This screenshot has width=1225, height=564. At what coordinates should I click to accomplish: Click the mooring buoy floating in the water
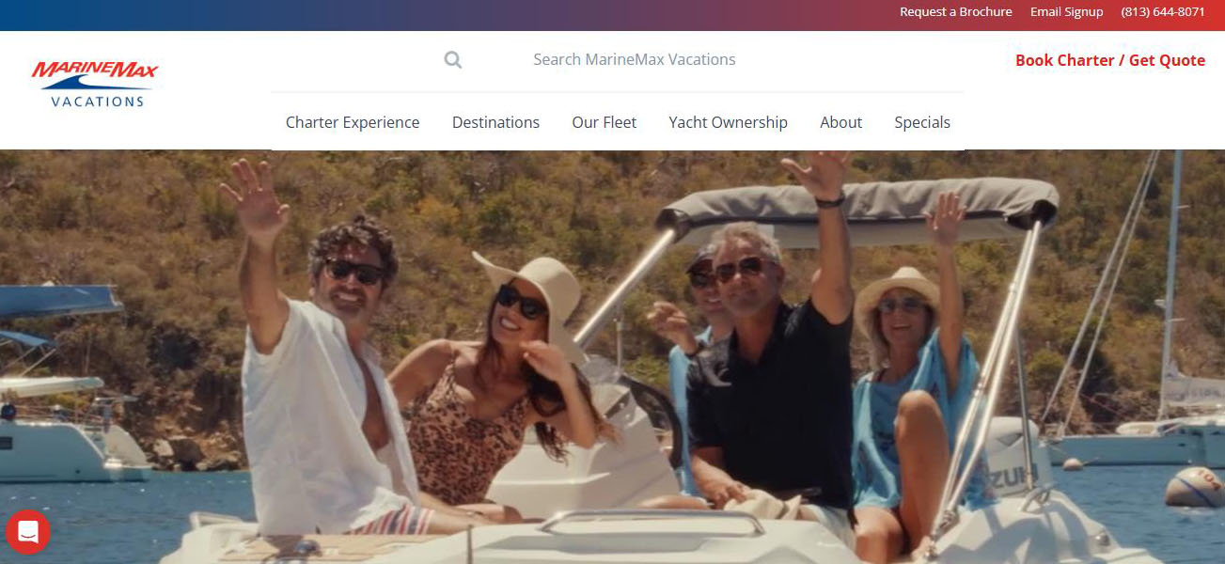(x=1195, y=487)
